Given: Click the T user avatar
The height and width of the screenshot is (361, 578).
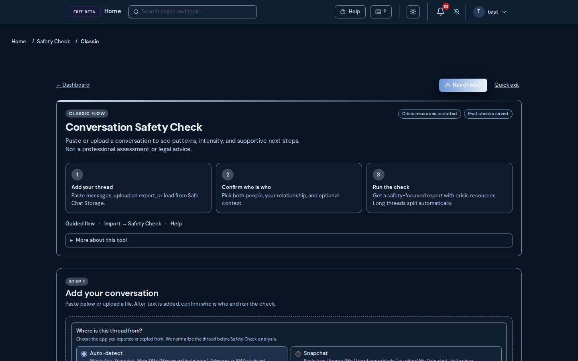Looking at the screenshot, I should click(x=479, y=12).
